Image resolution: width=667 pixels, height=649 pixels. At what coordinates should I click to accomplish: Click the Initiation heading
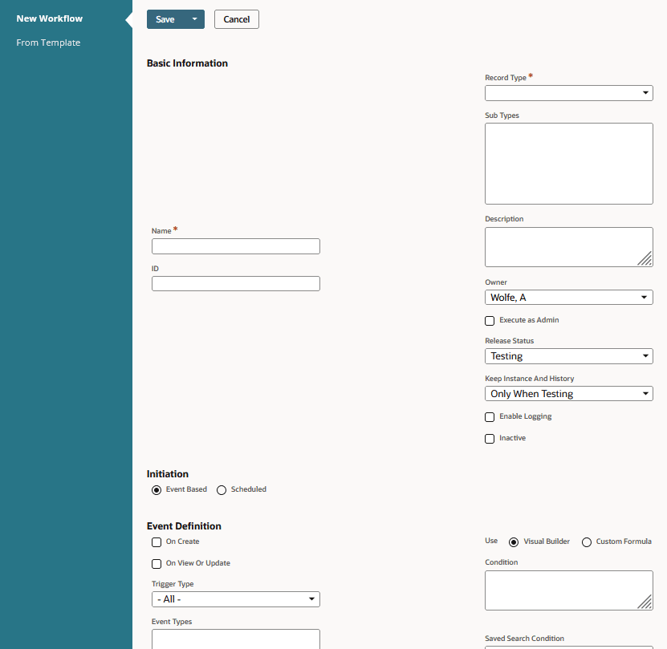[x=168, y=474]
